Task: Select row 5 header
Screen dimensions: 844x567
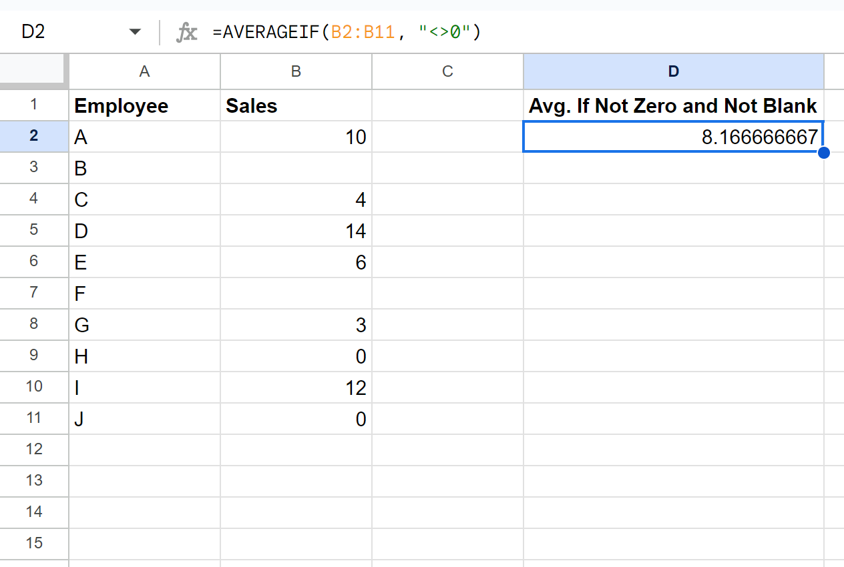Action: pos(34,230)
